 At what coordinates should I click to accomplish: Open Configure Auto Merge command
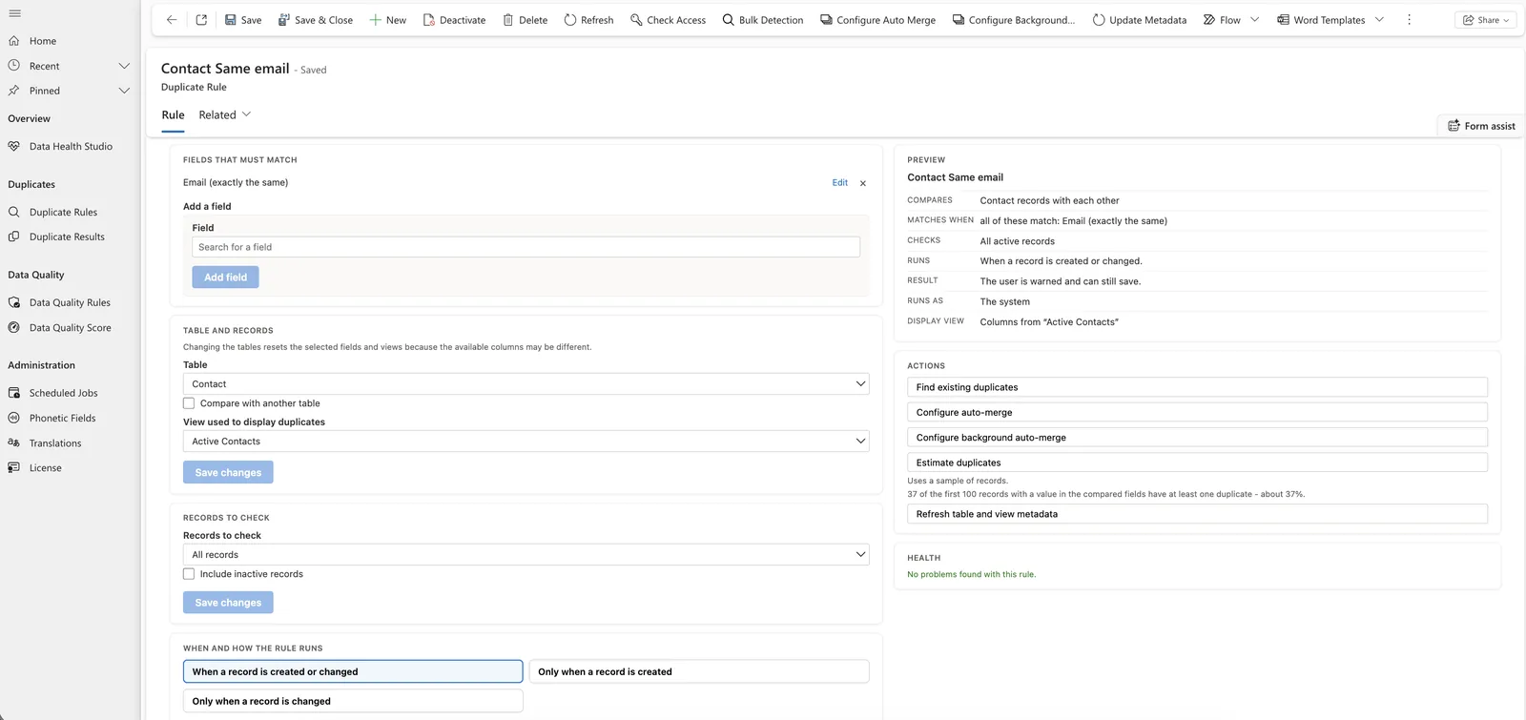tap(878, 20)
